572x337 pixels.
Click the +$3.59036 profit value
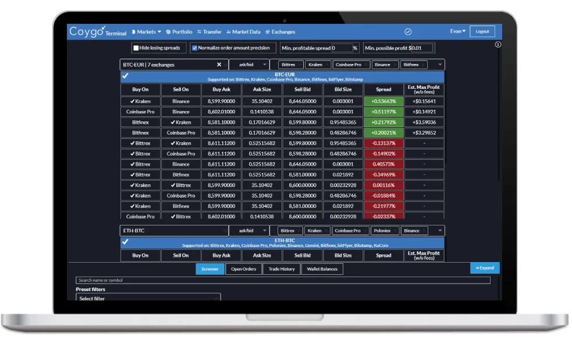(424, 122)
